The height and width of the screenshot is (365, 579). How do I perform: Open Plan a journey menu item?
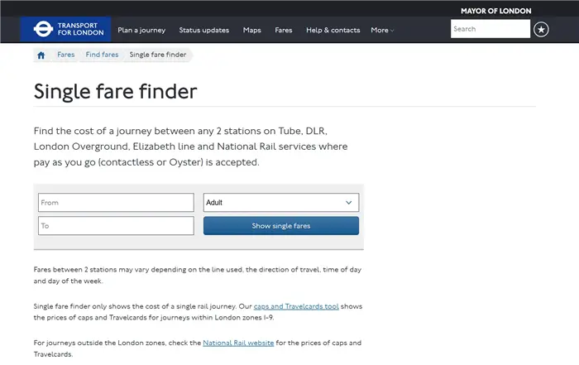coord(141,30)
